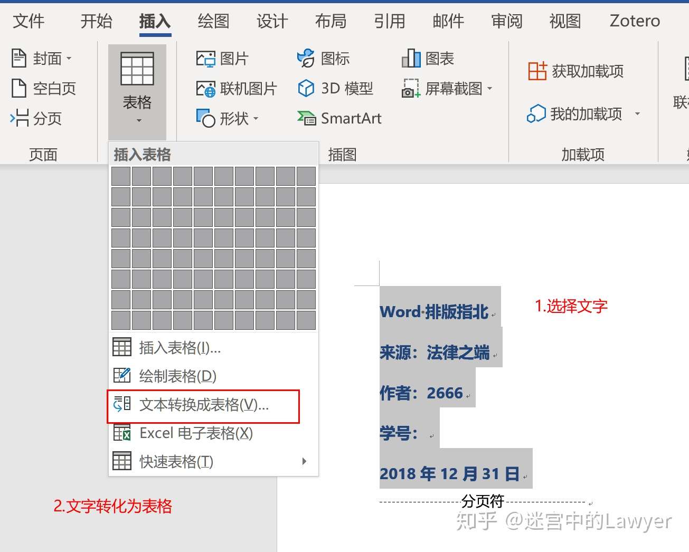Image resolution: width=689 pixels, height=552 pixels.
Task: Click the 表格 table grid icon
Action: [x=137, y=69]
